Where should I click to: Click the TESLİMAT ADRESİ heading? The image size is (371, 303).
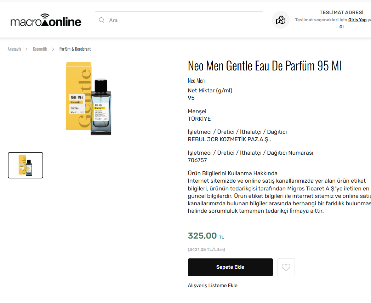341,12
